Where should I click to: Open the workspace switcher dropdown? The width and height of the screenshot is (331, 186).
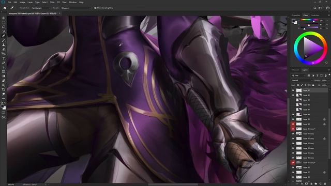pyautogui.click(x=321, y=8)
